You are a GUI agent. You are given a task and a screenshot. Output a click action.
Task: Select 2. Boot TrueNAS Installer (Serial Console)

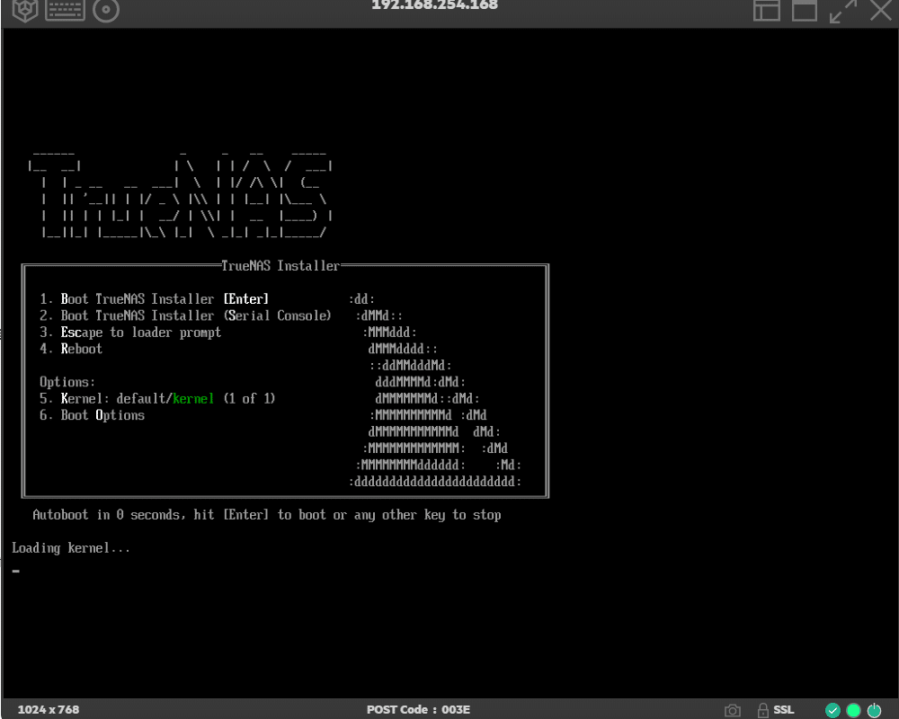pyautogui.click(x=185, y=316)
